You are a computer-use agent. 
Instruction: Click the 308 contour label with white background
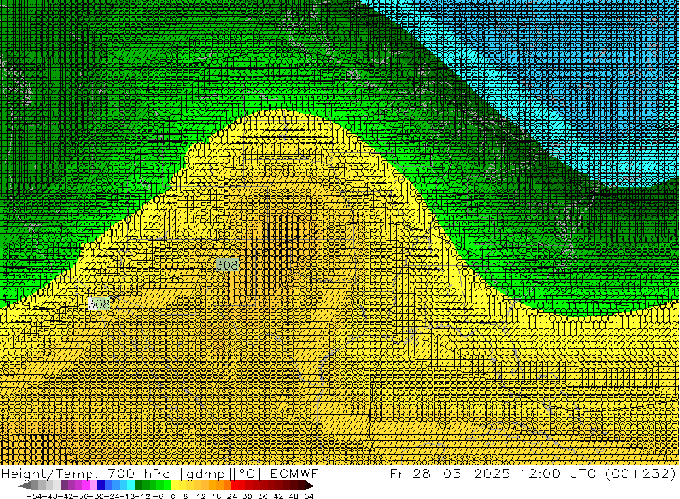(x=99, y=304)
